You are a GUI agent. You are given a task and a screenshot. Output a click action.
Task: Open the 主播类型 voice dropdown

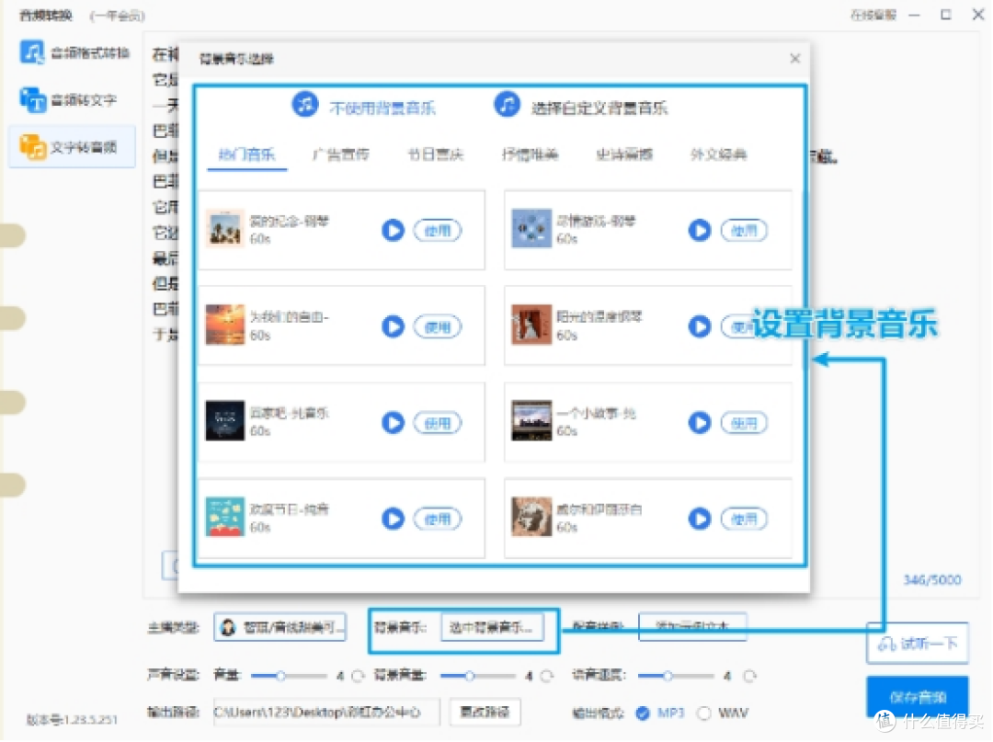point(280,627)
